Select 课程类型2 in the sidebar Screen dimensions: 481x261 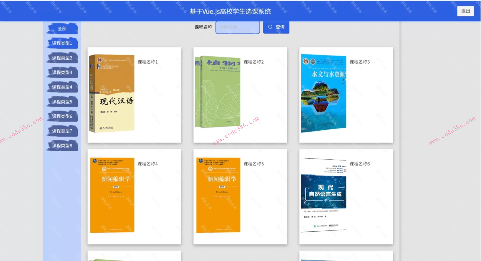coord(62,58)
